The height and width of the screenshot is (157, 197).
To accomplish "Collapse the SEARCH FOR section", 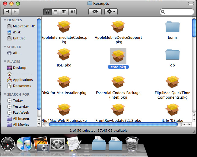I will coord(5,94).
